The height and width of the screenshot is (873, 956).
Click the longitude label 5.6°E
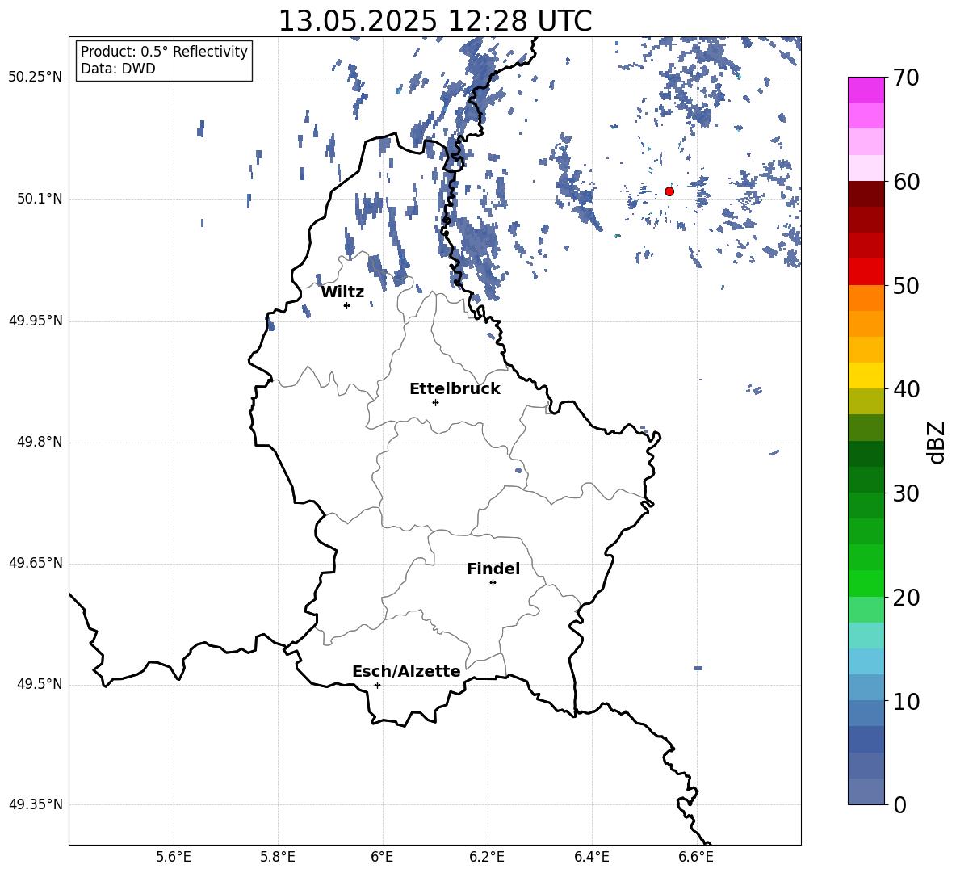coord(174,857)
